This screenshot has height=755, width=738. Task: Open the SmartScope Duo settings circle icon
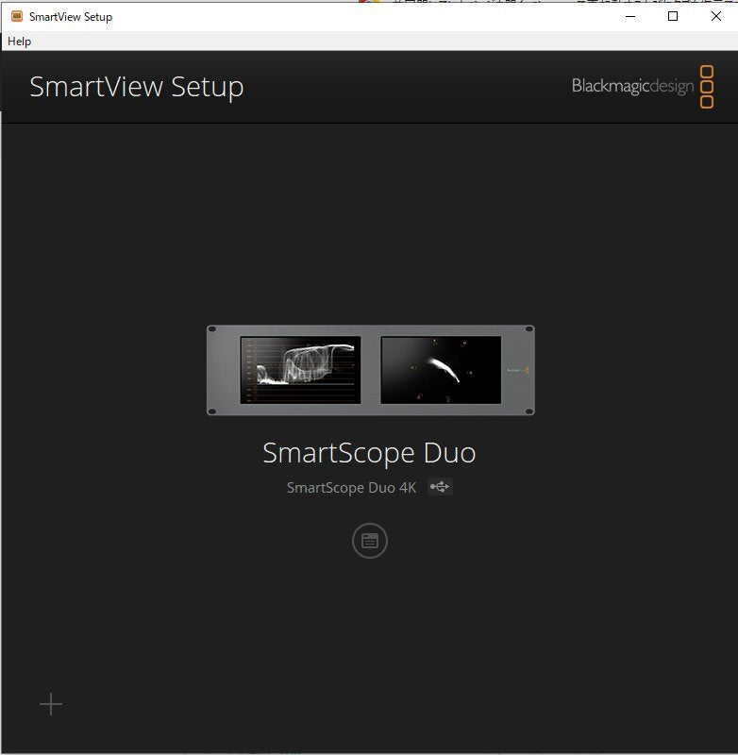coord(370,541)
